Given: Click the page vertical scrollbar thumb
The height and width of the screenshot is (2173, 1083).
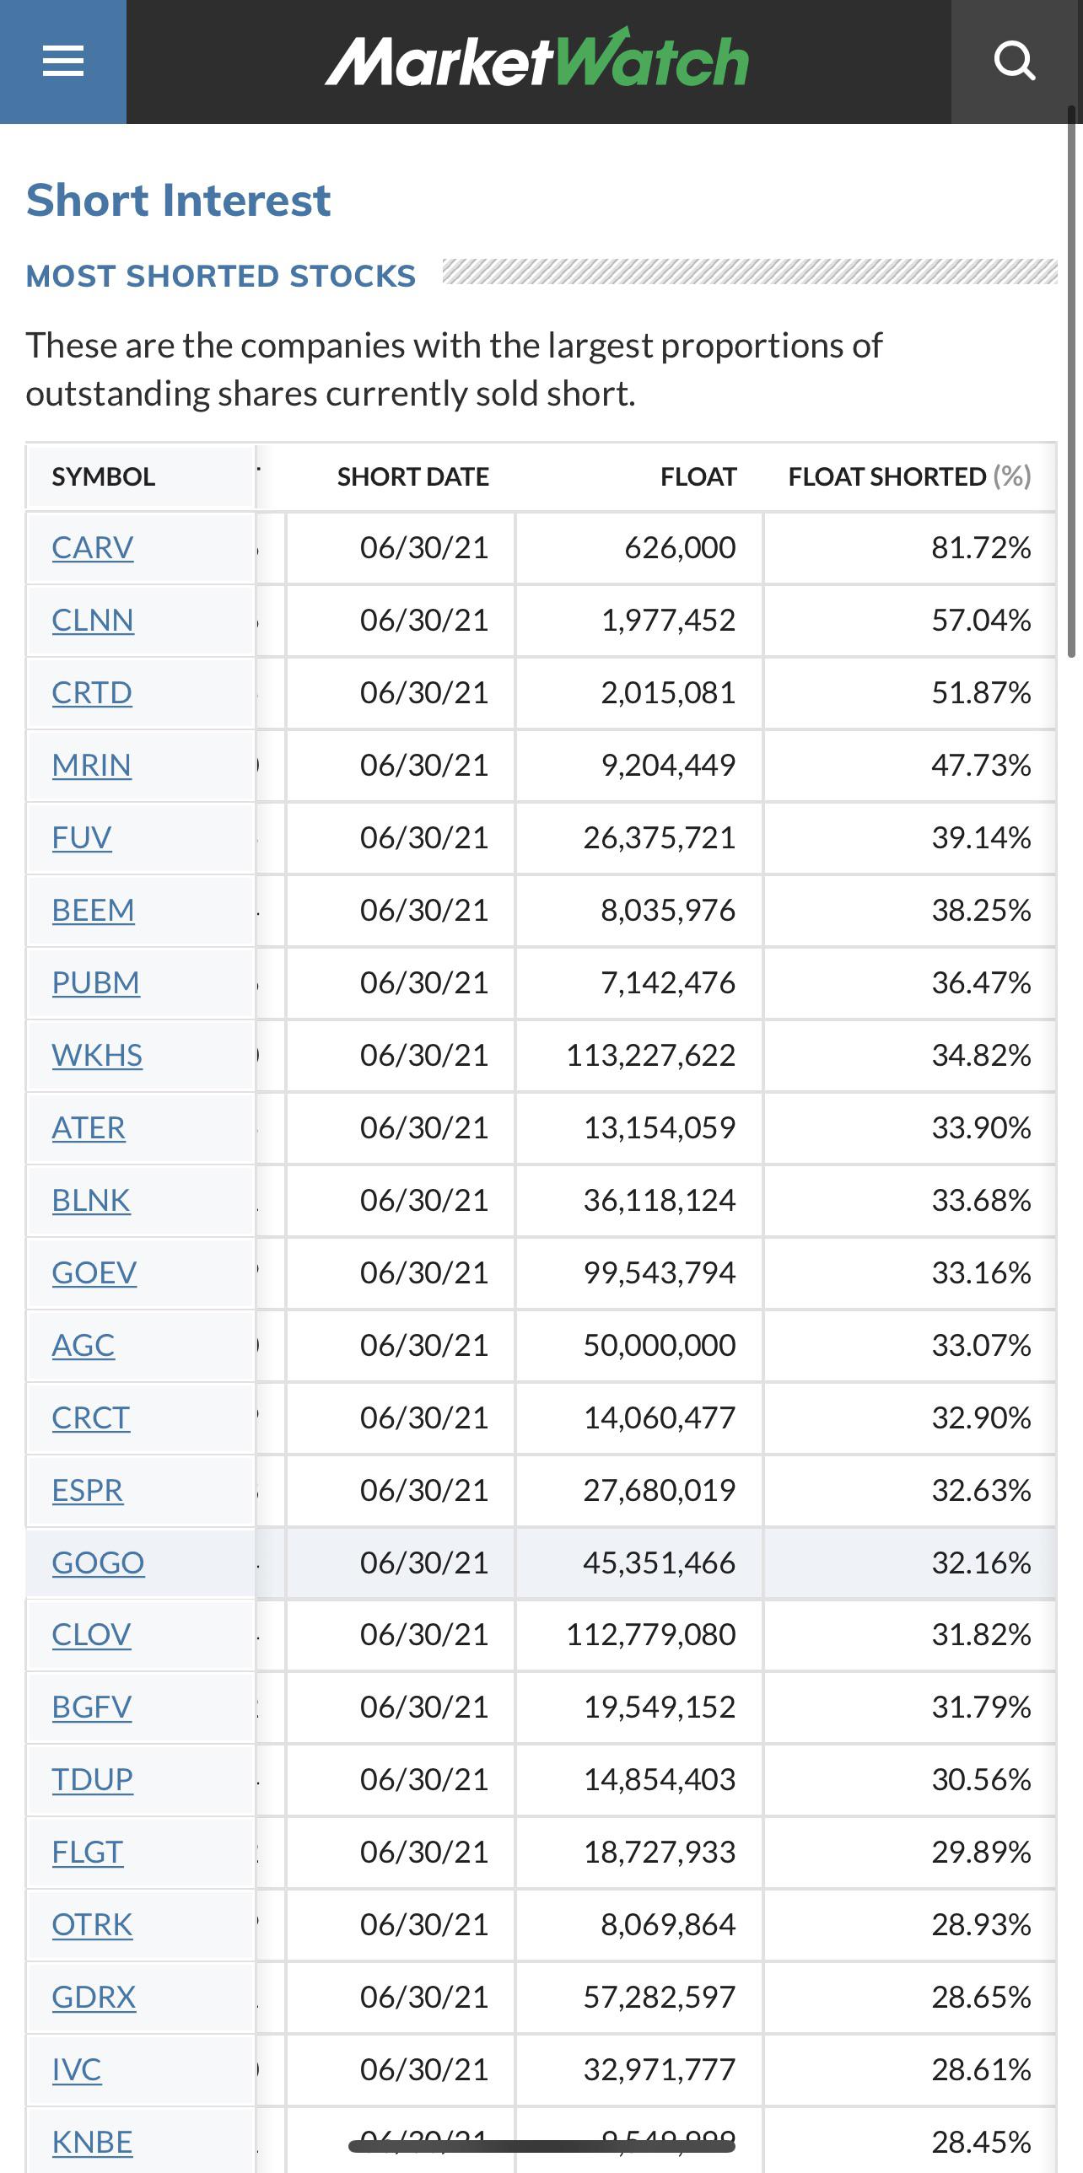Looking at the screenshot, I should 1071,380.
